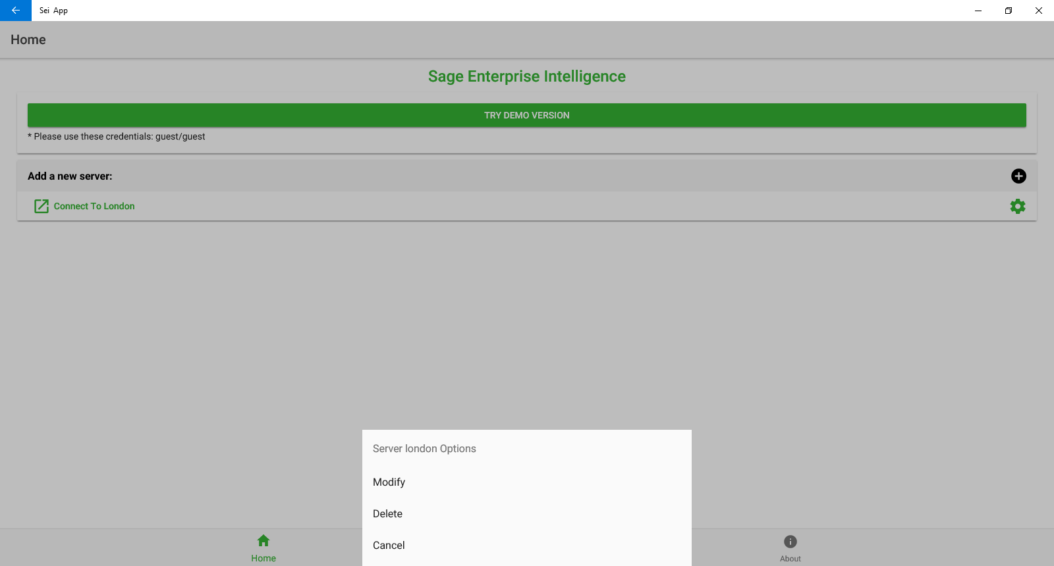This screenshot has width=1054, height=566.
Task: Choose Delete in server options
Action: (527, 513)
